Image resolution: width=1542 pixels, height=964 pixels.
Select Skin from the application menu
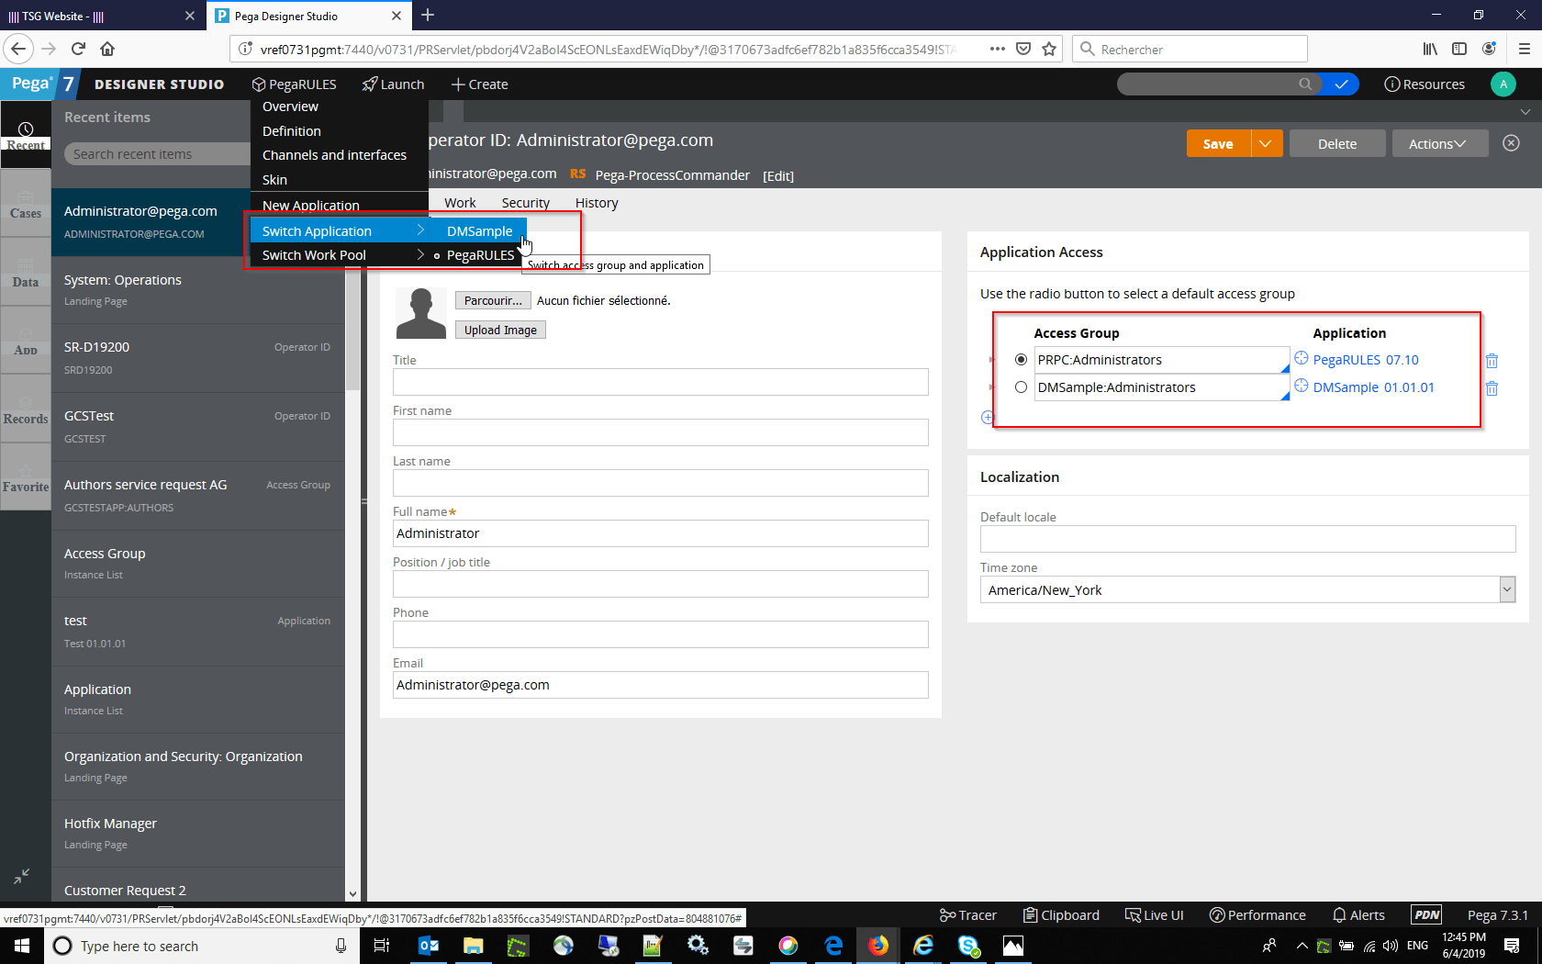[274, 180]
